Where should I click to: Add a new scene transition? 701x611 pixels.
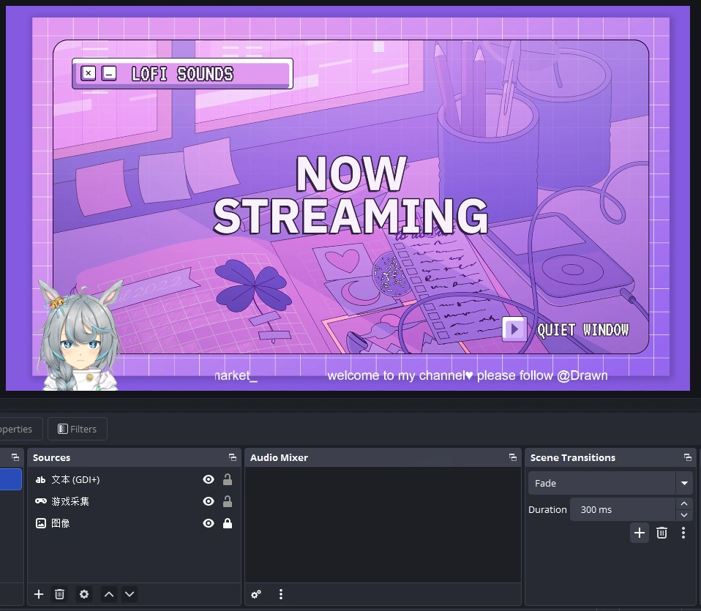639,533
